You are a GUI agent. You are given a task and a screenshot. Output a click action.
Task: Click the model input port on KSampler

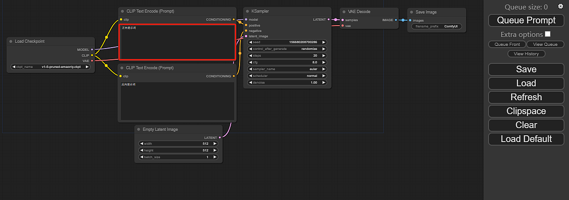(x=246, y=20)
